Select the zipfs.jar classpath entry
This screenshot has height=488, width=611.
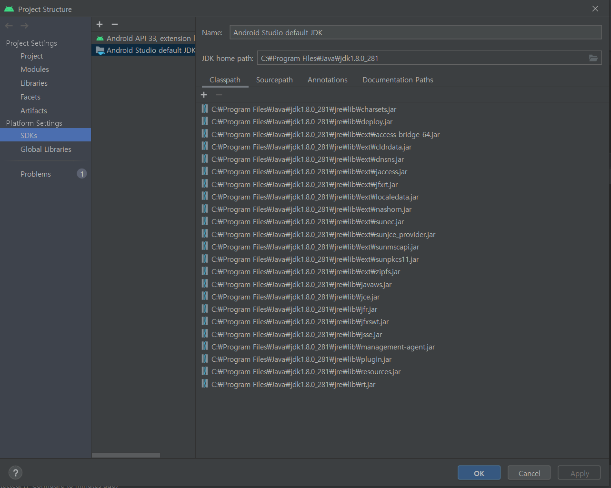click(x=306, y=271)
